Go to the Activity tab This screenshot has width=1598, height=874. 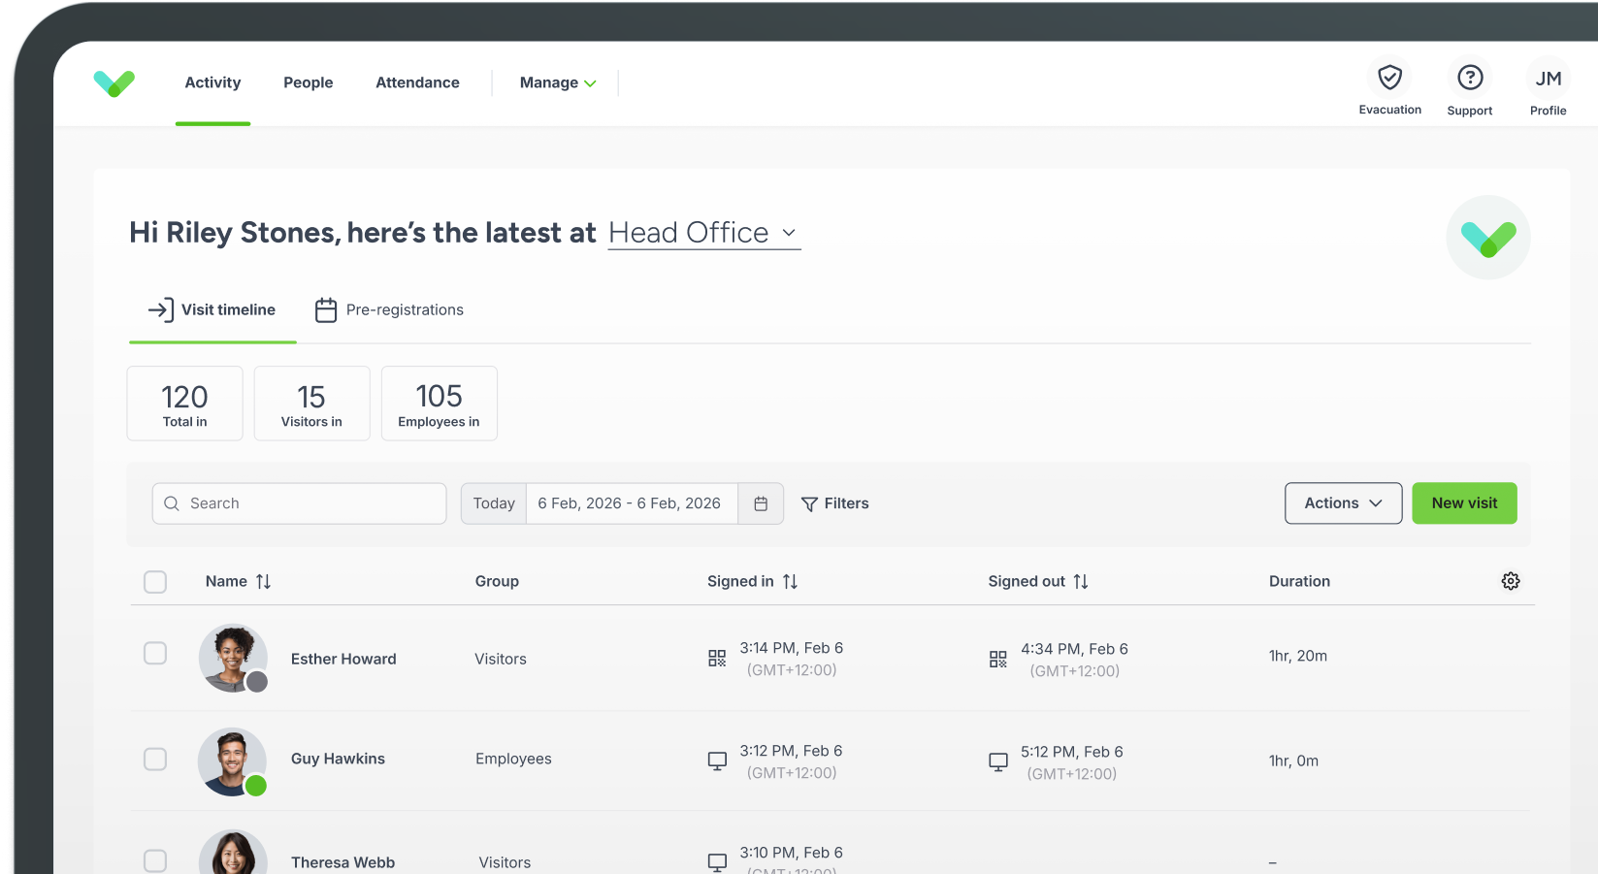pos(212,83)
